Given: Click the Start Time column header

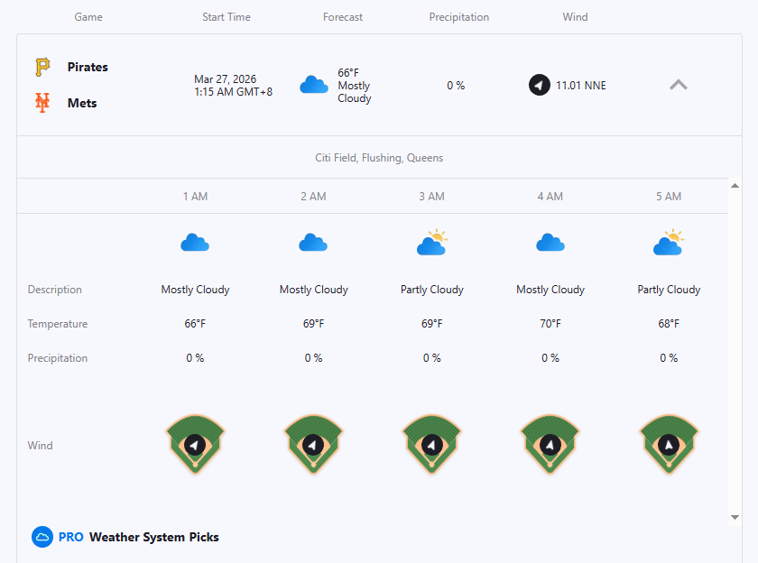Looking at the screenshot, I should click(226, 17).
